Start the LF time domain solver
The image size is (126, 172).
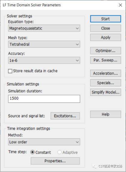tap(106, 19)
